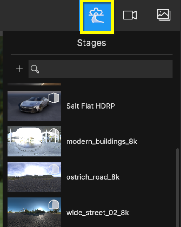The height and width of the screenshot is (227, 181).
Task: Click the magnifier search icon
Action: pos(35,69)
